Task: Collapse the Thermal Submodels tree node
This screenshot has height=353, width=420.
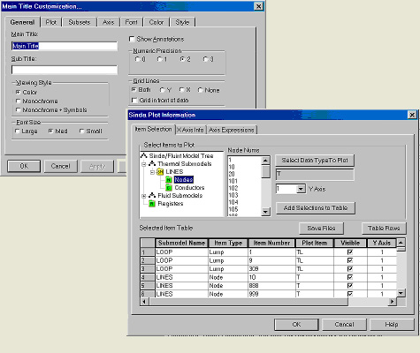Action: pyautogui.click(x=144, y=164)
